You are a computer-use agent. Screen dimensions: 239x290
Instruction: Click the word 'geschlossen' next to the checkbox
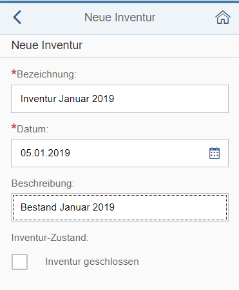[x=111, y=262]
